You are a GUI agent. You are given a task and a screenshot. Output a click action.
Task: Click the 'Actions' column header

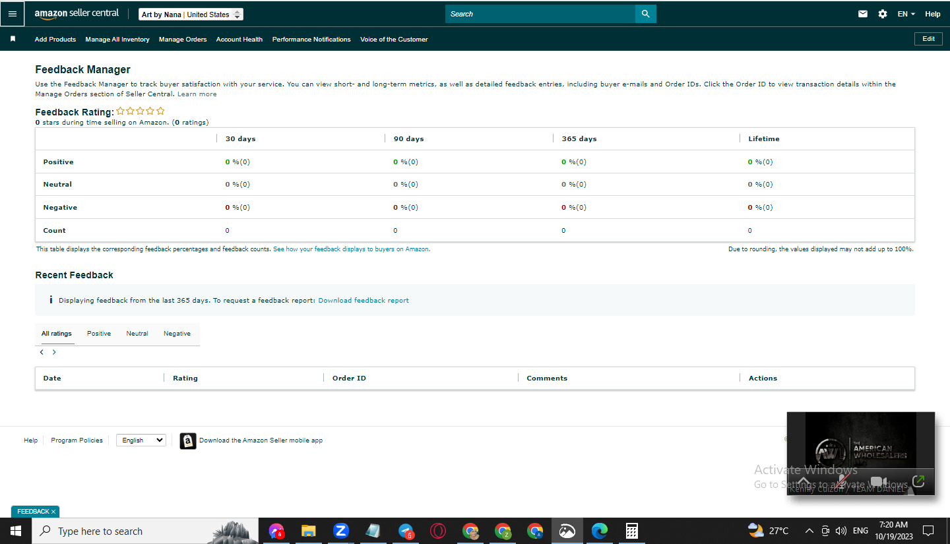tap(763, 378)
